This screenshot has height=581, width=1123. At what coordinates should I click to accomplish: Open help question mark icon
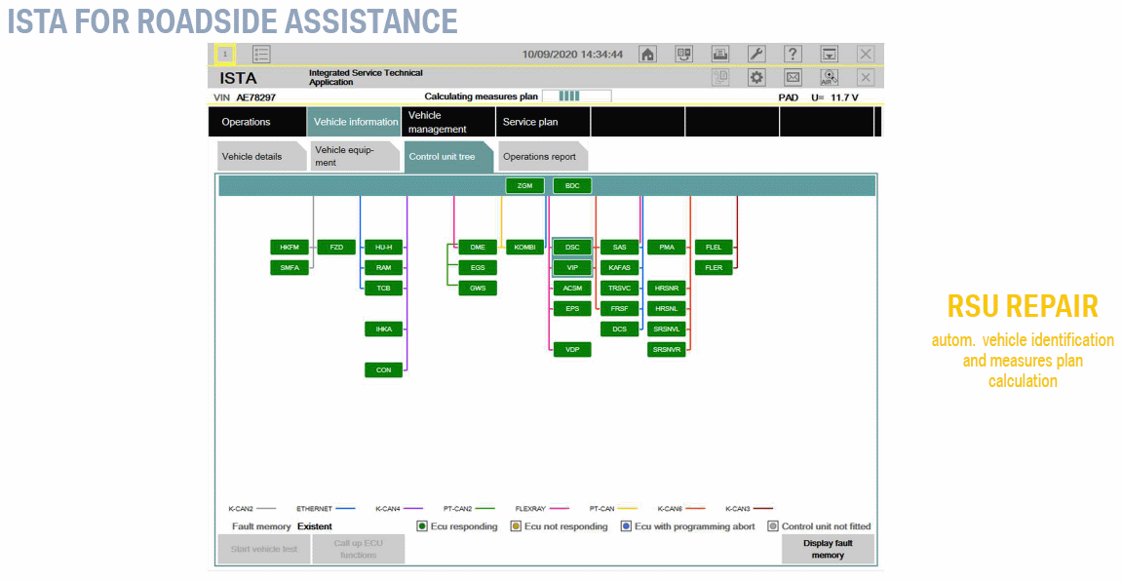pos(793,55)
